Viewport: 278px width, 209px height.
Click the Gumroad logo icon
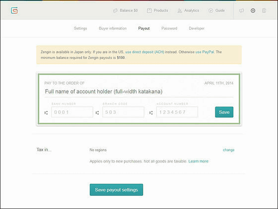pyautogui.click(x=14, y=10)
